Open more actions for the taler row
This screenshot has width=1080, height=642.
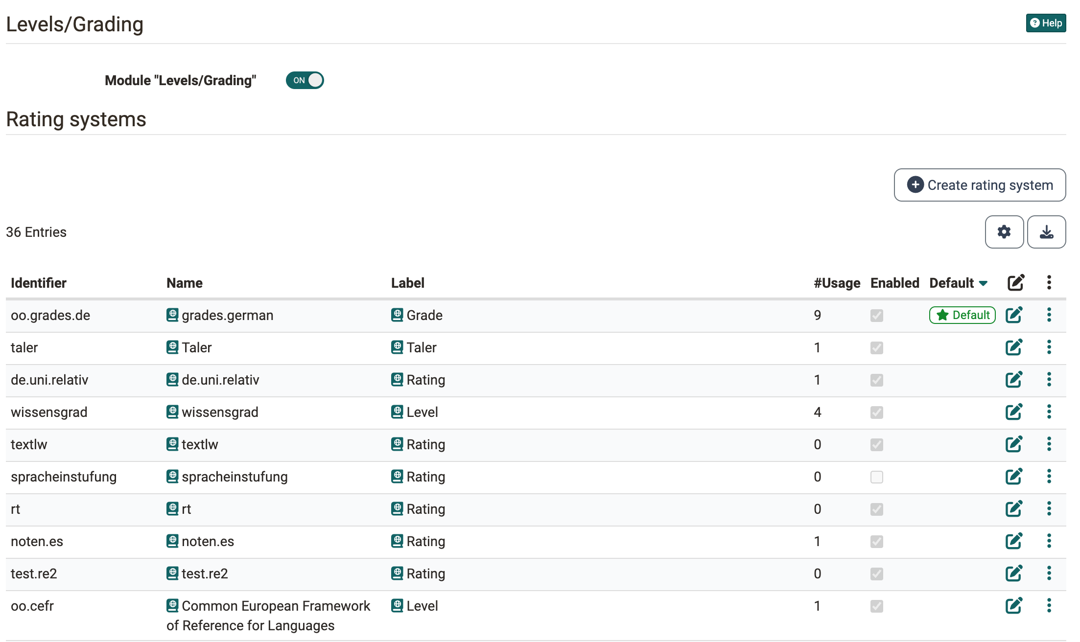pyautogui.click(x=1049, y=347)
